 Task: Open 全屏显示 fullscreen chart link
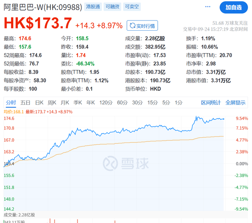point(236,103)
